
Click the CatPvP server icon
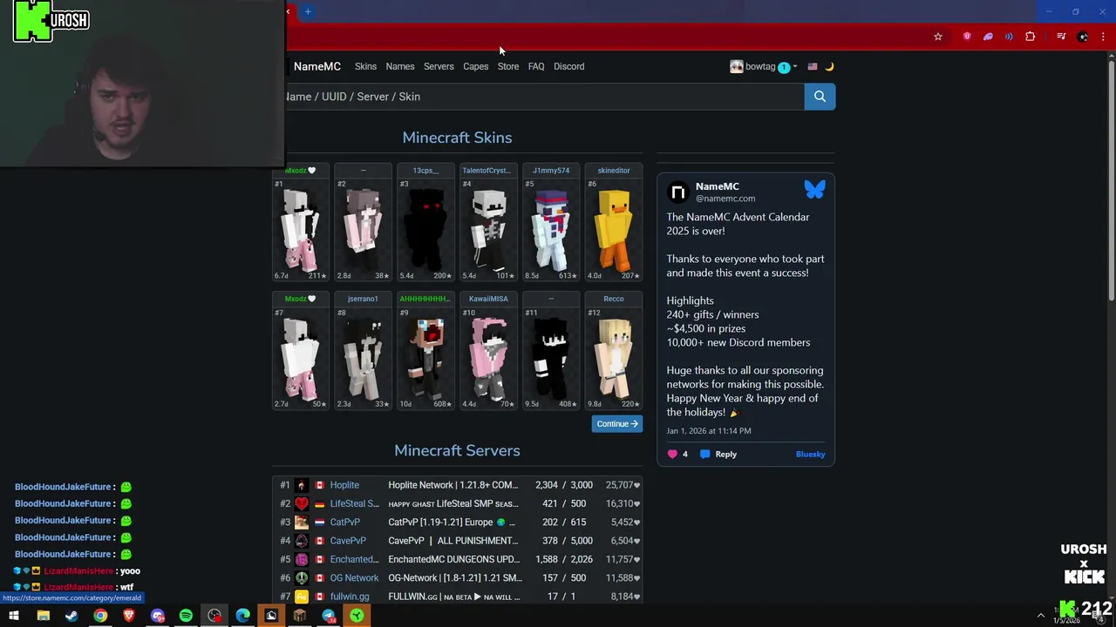pos(301,522)
